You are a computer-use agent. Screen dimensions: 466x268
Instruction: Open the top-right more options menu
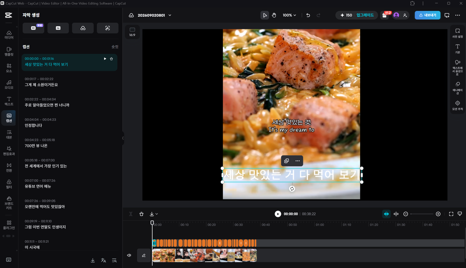click(x=458, y=15)
